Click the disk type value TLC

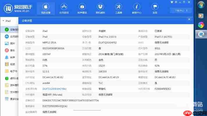point(101,83)
